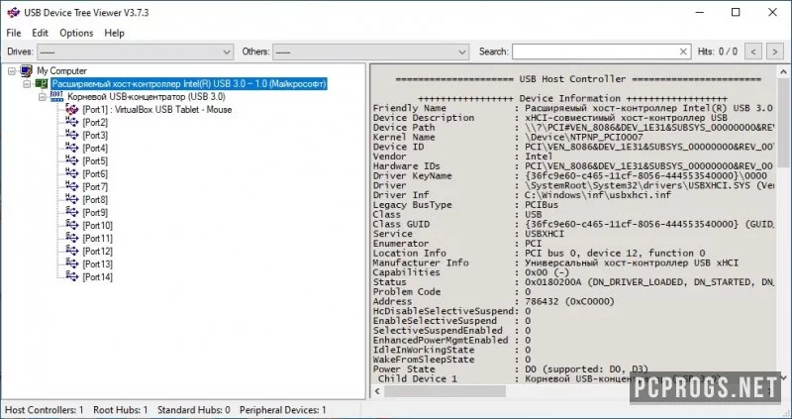This screenshot has width=792, height=419.
Task: Click the horizontal scrollbar thumb of details pane
Action: 445,391
